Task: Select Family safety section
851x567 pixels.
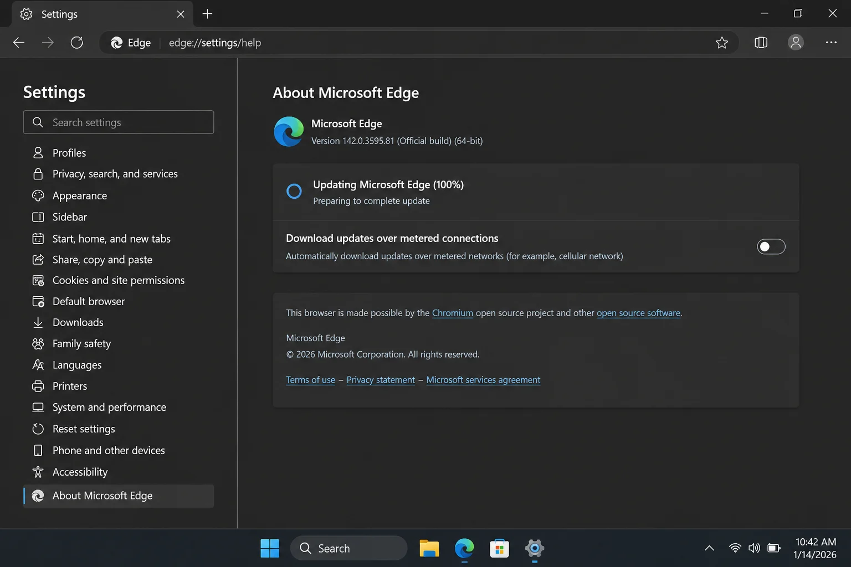Action: 119,344
